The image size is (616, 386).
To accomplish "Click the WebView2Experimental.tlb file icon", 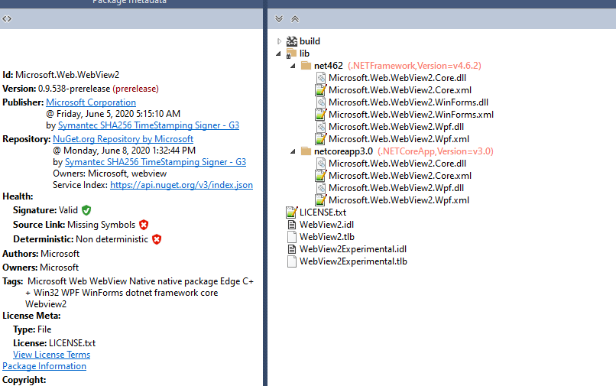I will click(291, 261).
